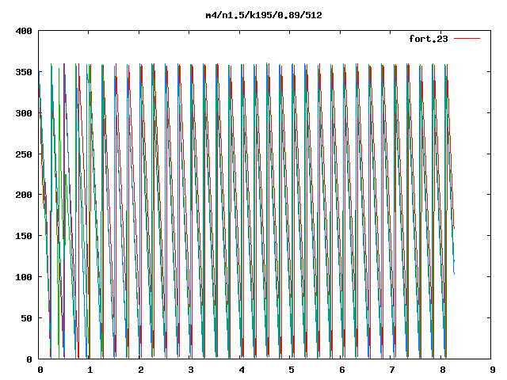Image resolution: width=507 pixels, height=380 pixels.
Task: Click x-axis label 9
Action: coord(493,370)
